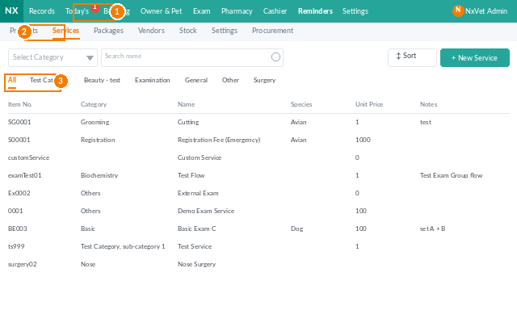Click the set A + B note
Screen dimensions: 517x323
coord(433,229)
